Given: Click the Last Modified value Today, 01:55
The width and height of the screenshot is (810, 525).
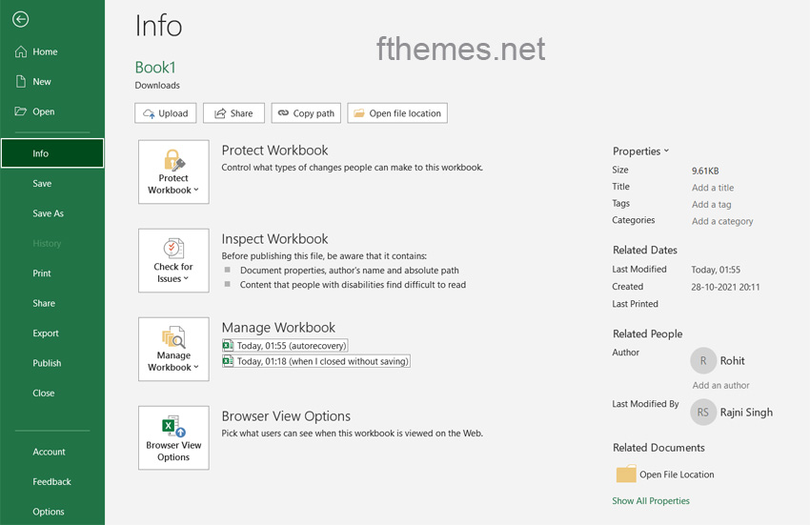Looking at the screenshot, I should point(716,270).
